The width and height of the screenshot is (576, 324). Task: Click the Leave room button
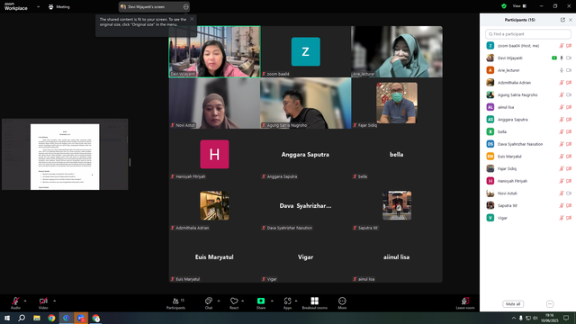click(x=465, y=303)
